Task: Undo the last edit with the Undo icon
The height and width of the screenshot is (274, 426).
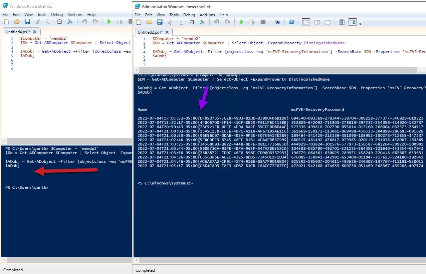Action: coord(217,22)
